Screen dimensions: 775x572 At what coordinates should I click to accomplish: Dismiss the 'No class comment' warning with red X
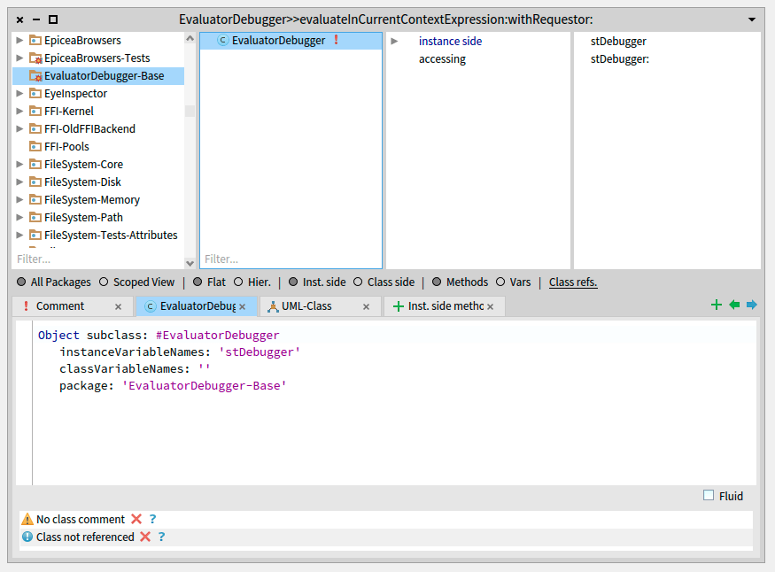(136, 520)
